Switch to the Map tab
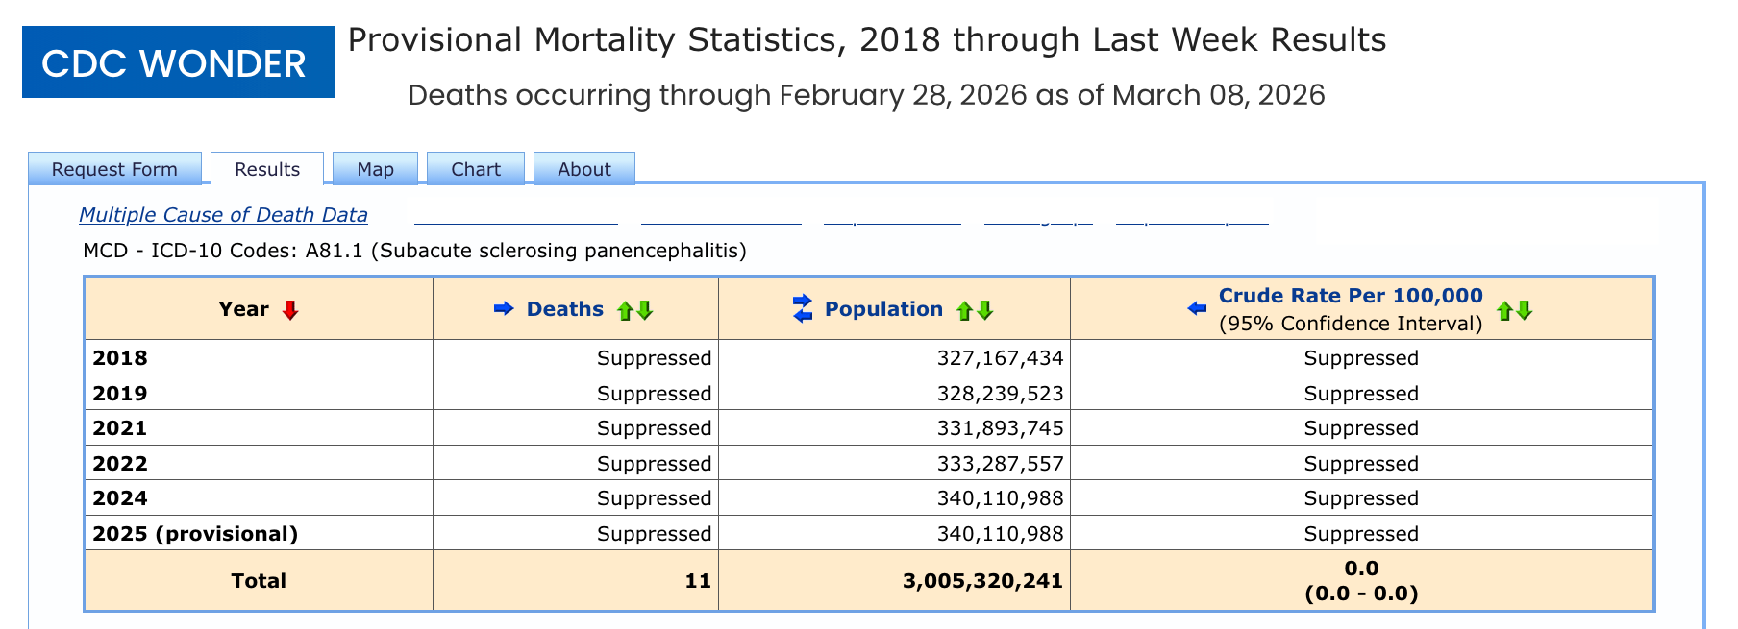This screenshot has height=629, width=1738. 376,169
